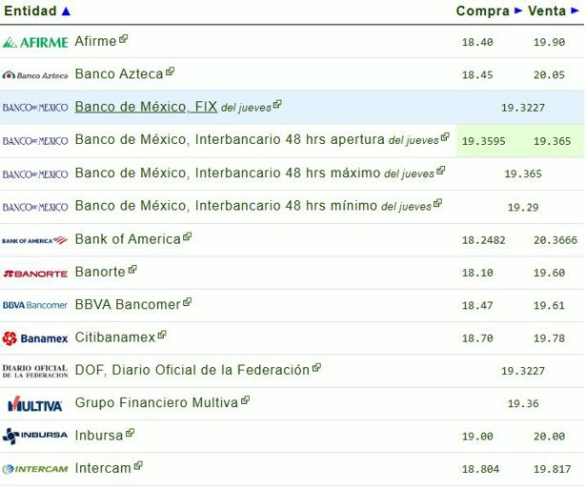Image resolution: width=585 pixels, height=489 pixels.
Task: Open the Bank of America link
Action: click(x=128, y=239)
